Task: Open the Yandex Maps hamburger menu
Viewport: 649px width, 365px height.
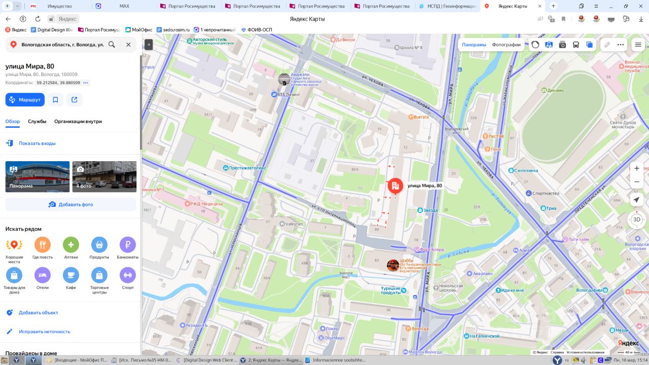Action: 638,45
